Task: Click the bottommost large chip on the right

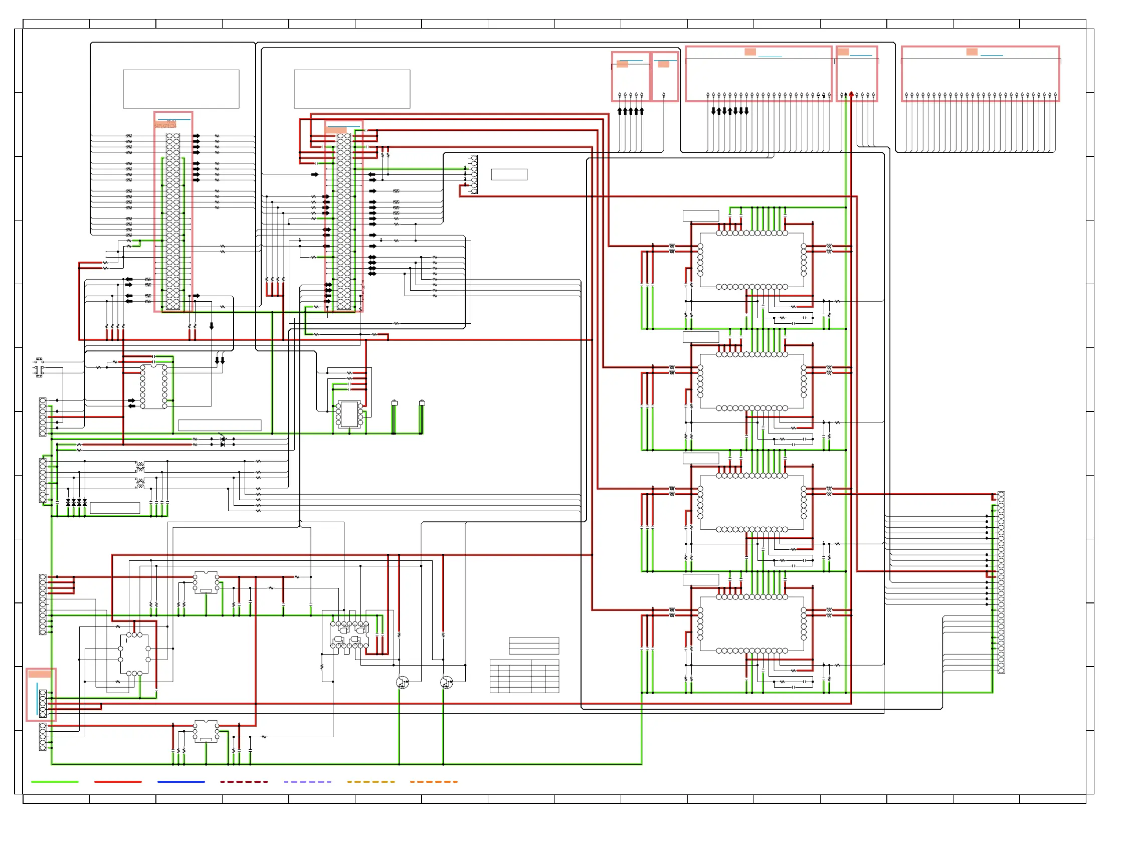Action: (751, 624)
